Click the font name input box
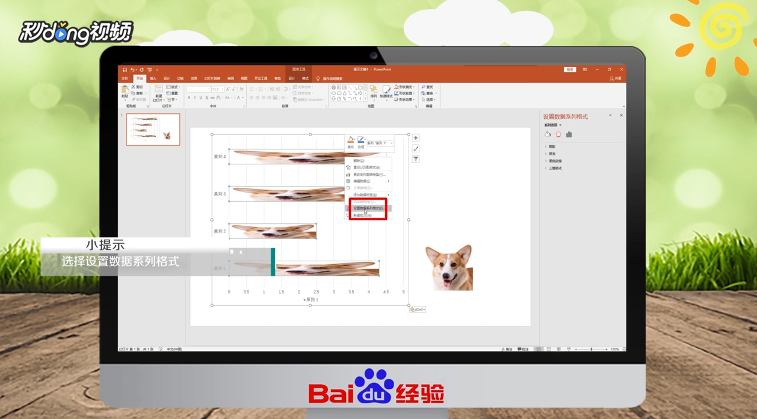The image size is (757, 419). coord(199,89)
